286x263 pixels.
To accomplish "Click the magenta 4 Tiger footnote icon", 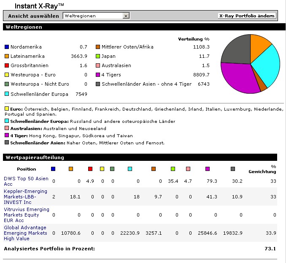I will click(x=7, y=135).
